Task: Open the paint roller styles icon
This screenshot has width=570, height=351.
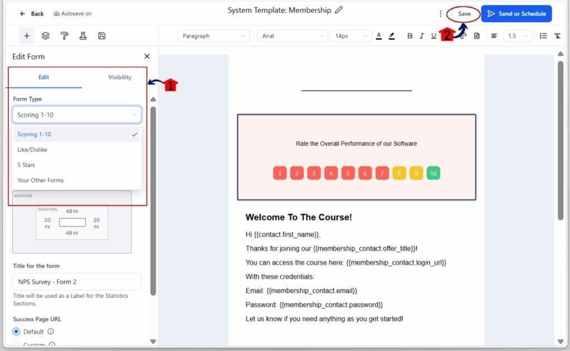Action: [x=65, y=36]
